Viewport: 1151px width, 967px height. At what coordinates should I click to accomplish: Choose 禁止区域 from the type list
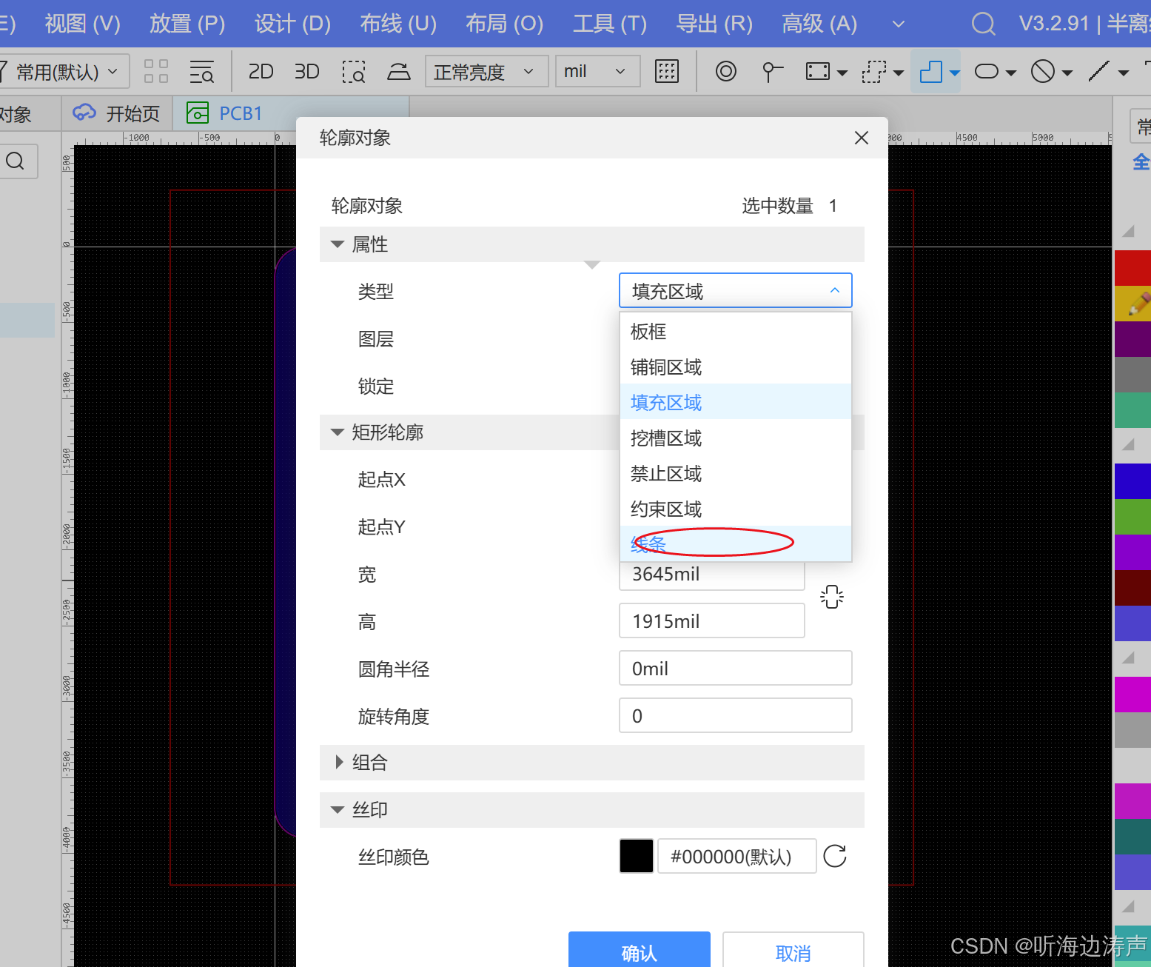click(x=736, y=473)
